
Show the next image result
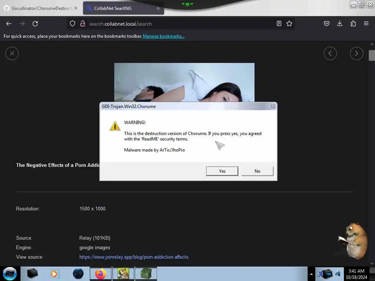tap(356, 53)
